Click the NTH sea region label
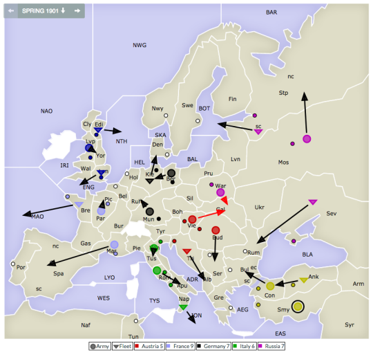This screenshot has width=373, height=357. (x=122, y=141)
